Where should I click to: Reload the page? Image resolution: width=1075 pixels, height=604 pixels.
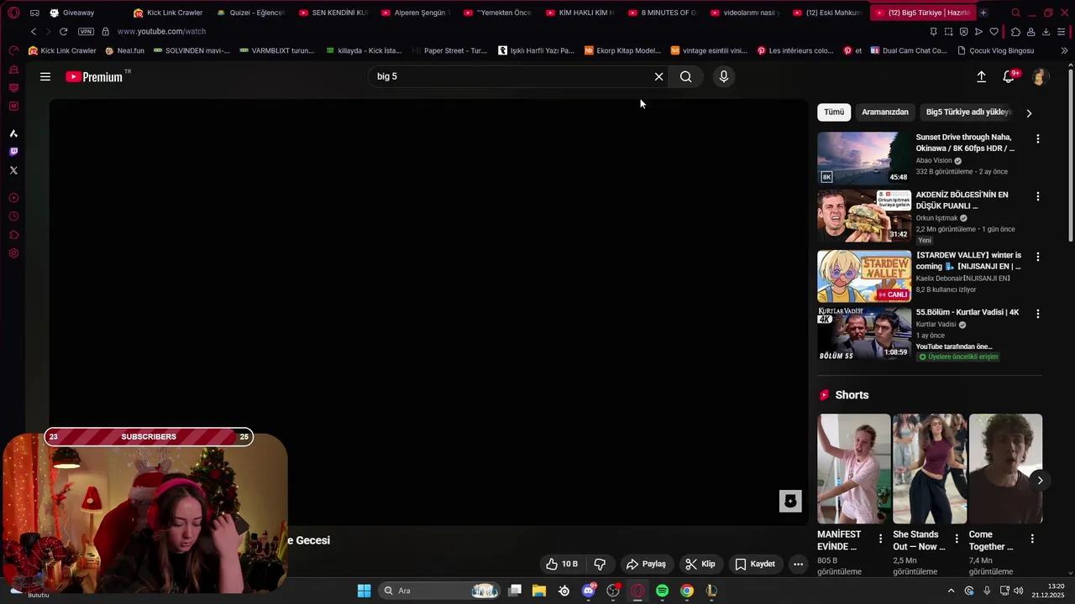coord(63,31)
